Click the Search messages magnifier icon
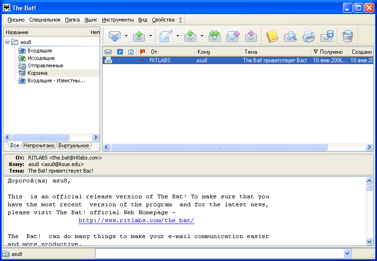Screen dimensions: 377x261 coord(290,36)
